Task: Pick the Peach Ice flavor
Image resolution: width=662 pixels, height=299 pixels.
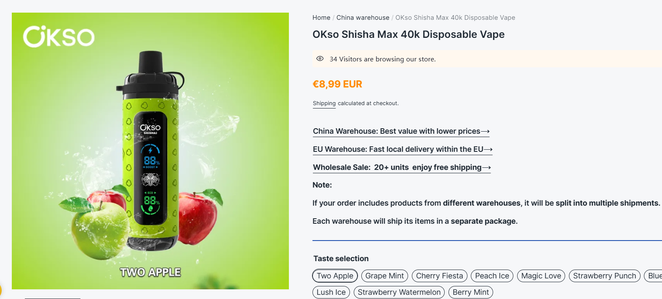Action: 492,276
